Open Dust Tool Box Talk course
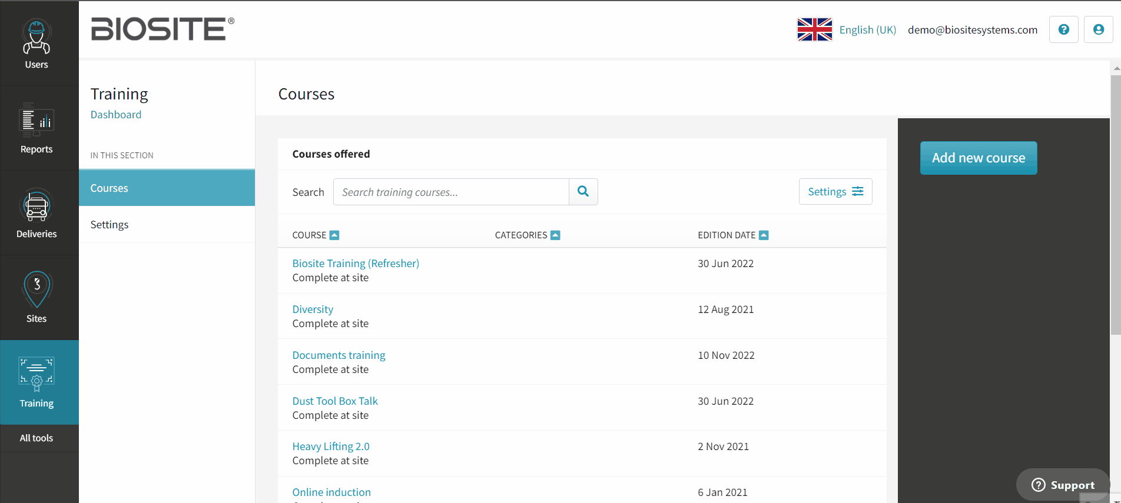This screenshot has width=1121, height=503. pyautogui.click(x=335, y=401)
